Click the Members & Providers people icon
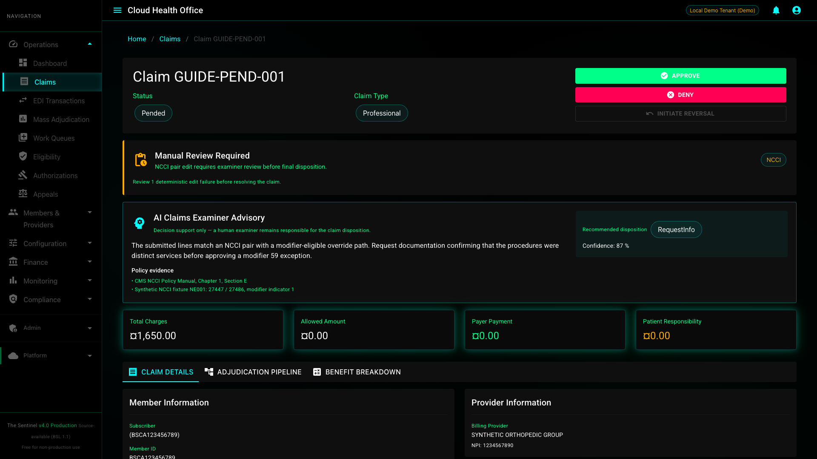Image resolution: width=817 pixels, height=459 pixels. (x=13, y=212)
